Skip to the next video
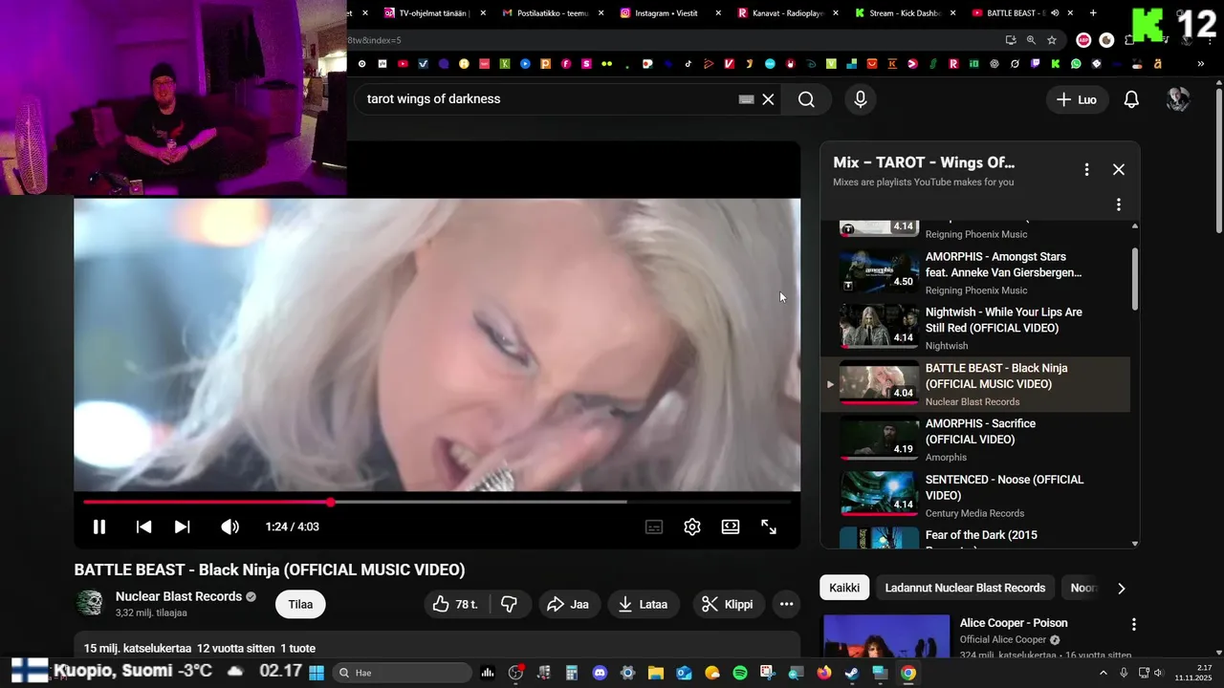The width and height of the screenshot is (1224, 688). pos(182,527)
